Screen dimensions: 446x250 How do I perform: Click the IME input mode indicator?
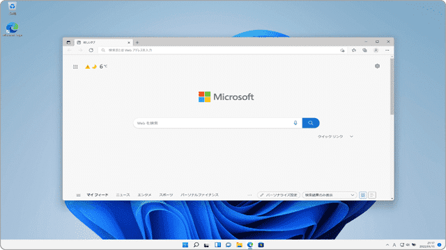pyautogui.click(x=394, y=245)
